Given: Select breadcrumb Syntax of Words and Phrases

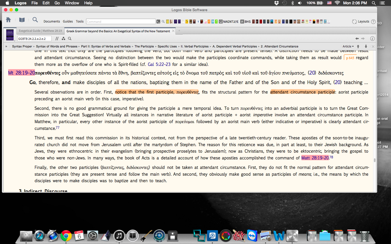Looking at the screenshot, I should coord(56,46).
